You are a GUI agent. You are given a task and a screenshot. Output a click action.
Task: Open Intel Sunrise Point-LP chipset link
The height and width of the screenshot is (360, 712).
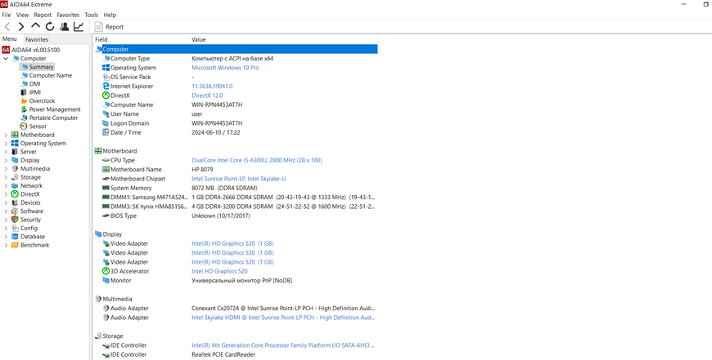click(239, 179)
